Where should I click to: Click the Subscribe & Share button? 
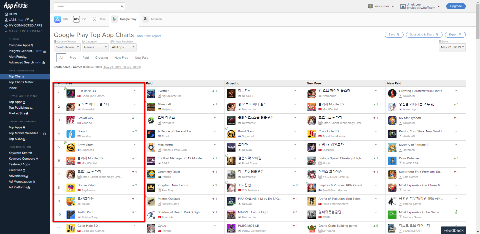pyautogui.click(x=424, y=35)
